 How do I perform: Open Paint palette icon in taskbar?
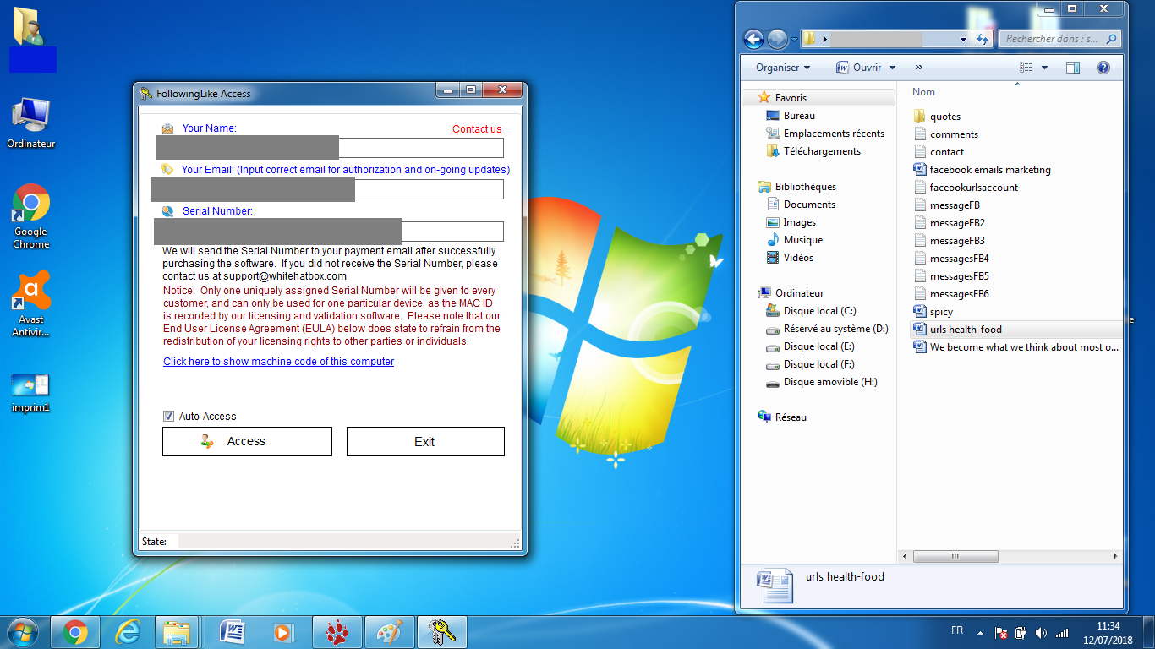[390, 631]
